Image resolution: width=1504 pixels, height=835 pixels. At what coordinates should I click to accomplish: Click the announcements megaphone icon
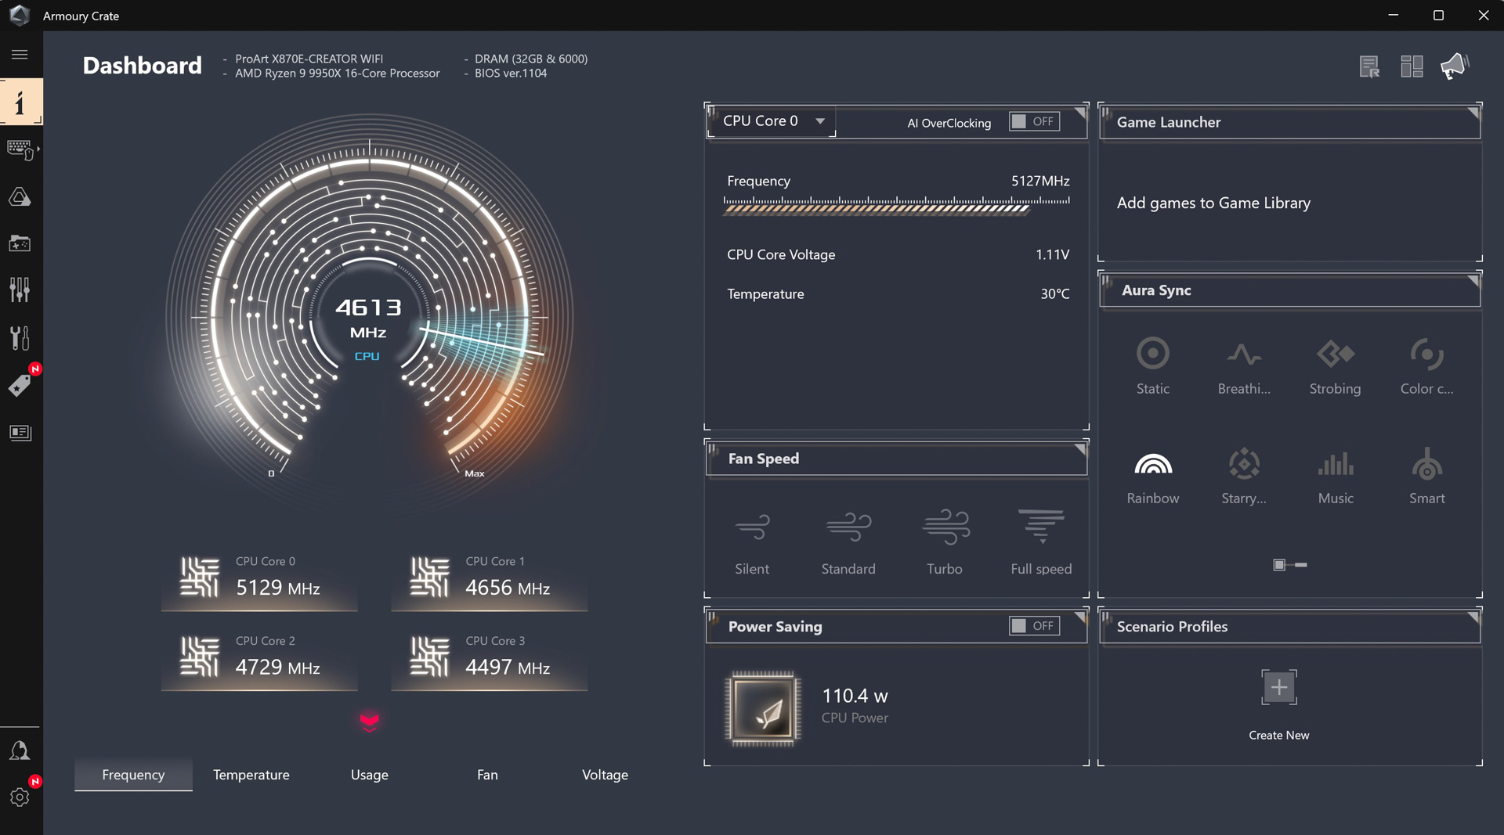[x=1454, y=67]
